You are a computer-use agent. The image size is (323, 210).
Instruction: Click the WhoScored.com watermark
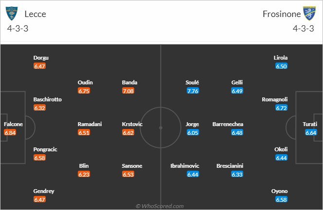point(160,206)
